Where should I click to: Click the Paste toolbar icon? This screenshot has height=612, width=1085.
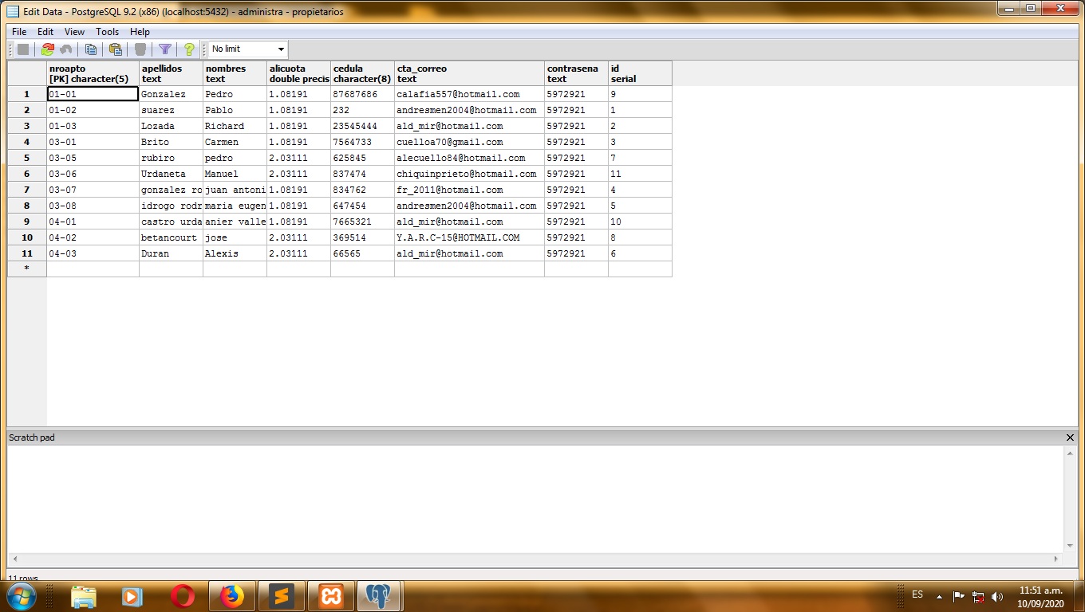(x=116, y=49)
